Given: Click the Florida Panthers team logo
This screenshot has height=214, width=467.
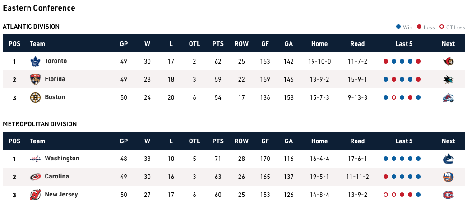Looking at the screenshot, I should coord(35,79).
